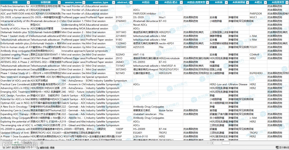Select the abstract id cell '918O'

pos(124,40)
